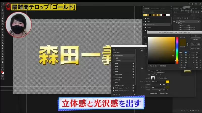Switch to the スウォッチ panel tab

coord(146,8)
